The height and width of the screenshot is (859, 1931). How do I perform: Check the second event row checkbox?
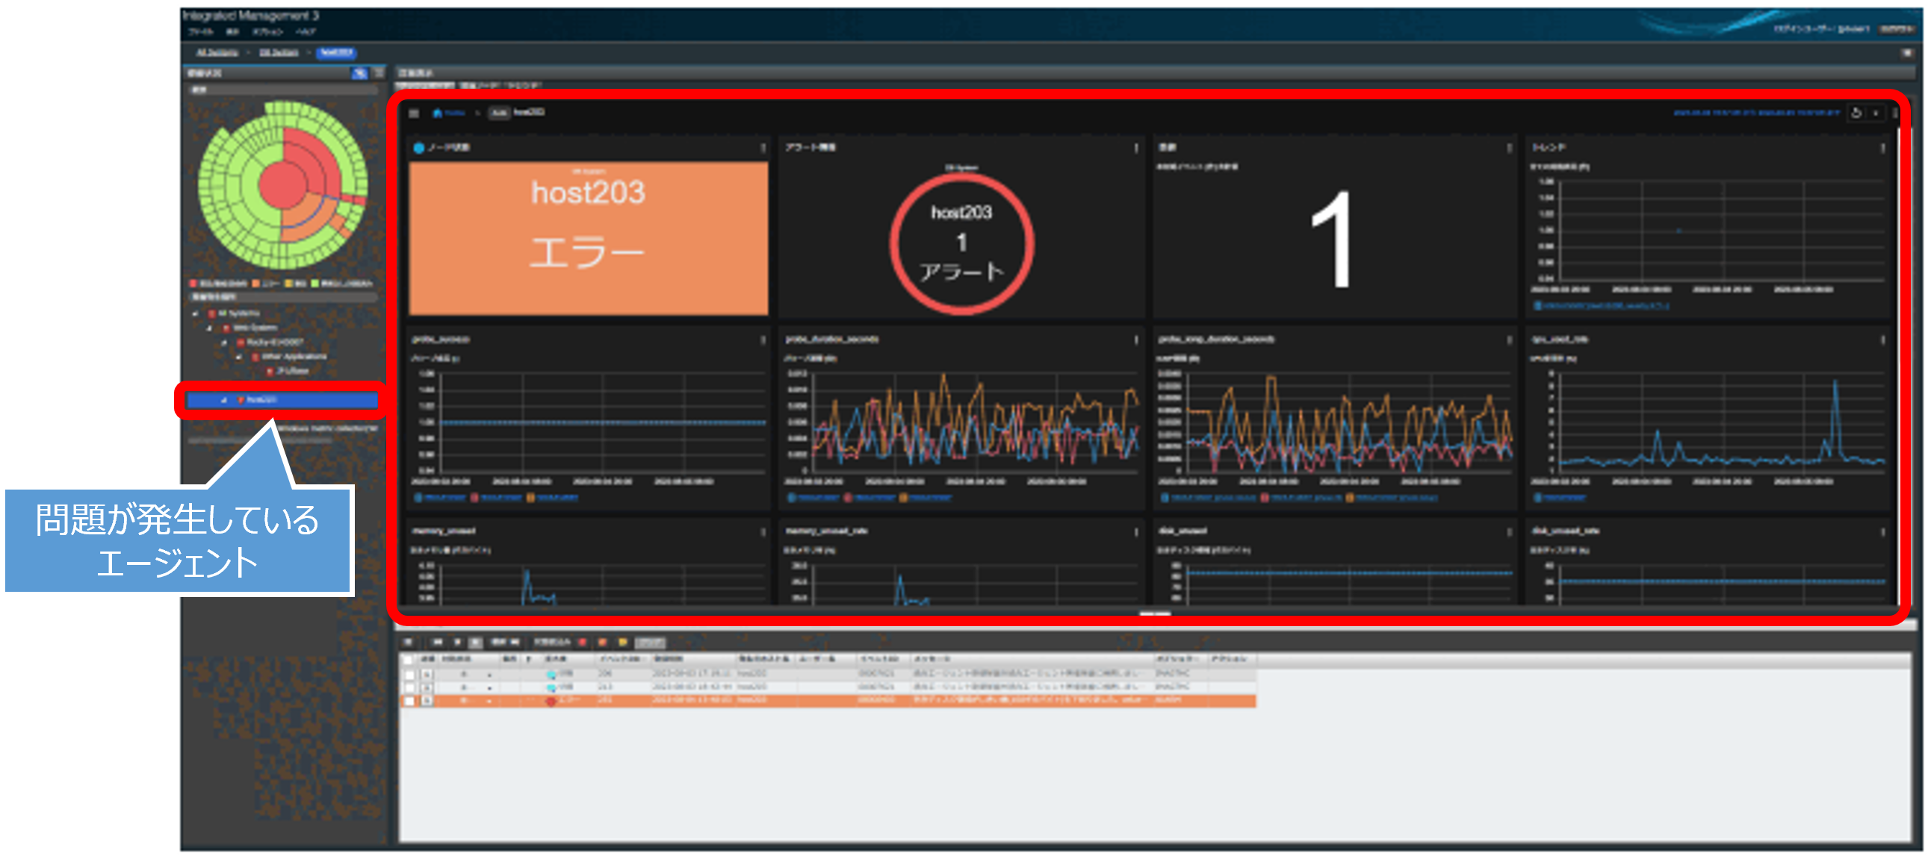coord(409,687)
